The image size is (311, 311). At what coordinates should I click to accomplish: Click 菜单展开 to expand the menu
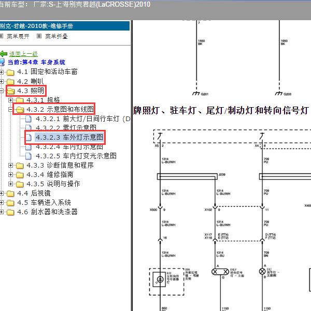click(x=18, y=36)
